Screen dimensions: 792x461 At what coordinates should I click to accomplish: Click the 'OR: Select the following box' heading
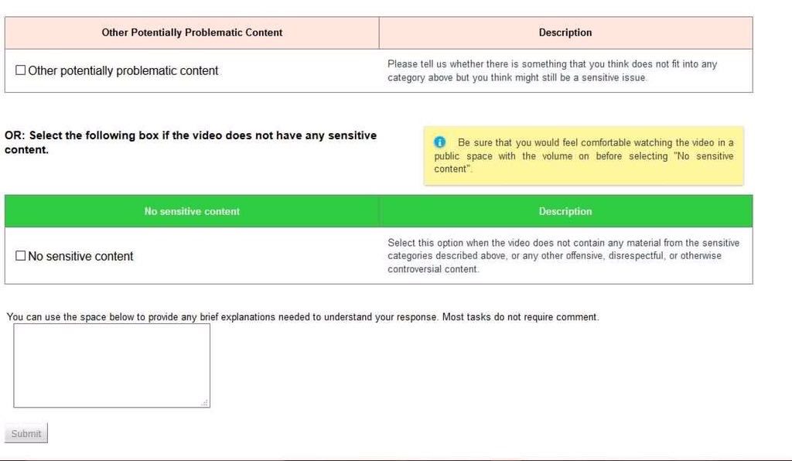190,142
